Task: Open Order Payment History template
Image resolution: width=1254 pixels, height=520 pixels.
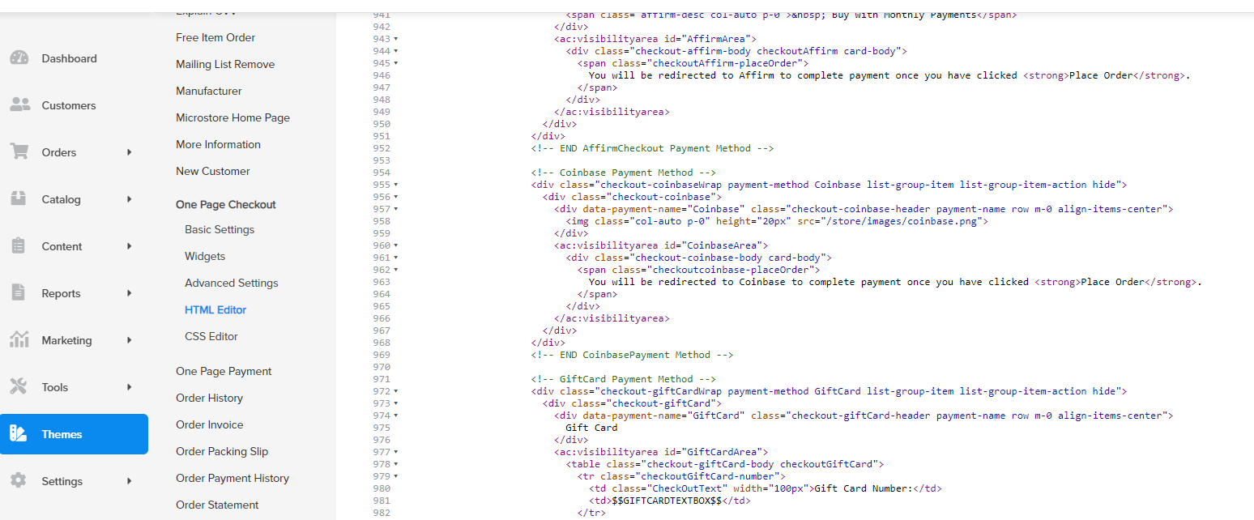Action: pos(232,478)
